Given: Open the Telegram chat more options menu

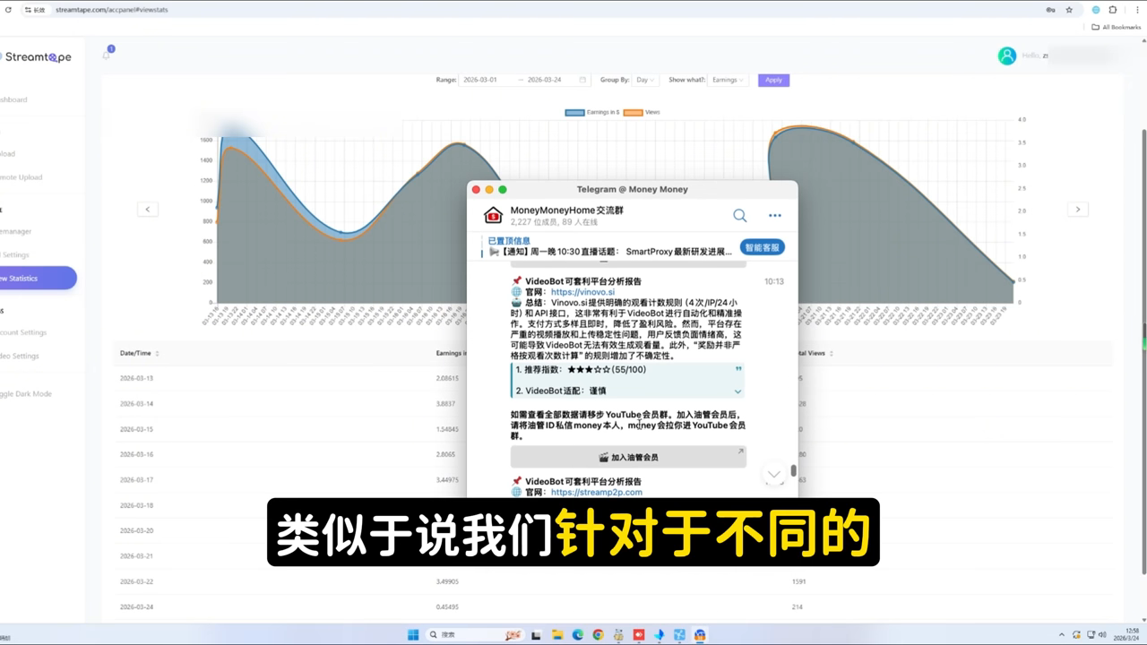Looking at the screenshot, I should click(774, 215).
